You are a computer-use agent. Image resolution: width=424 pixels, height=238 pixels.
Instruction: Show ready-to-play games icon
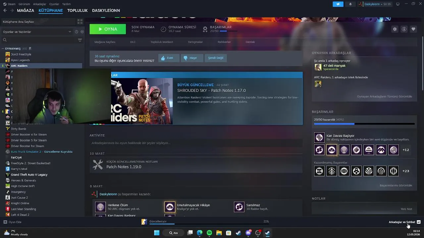tap(82, 32)
